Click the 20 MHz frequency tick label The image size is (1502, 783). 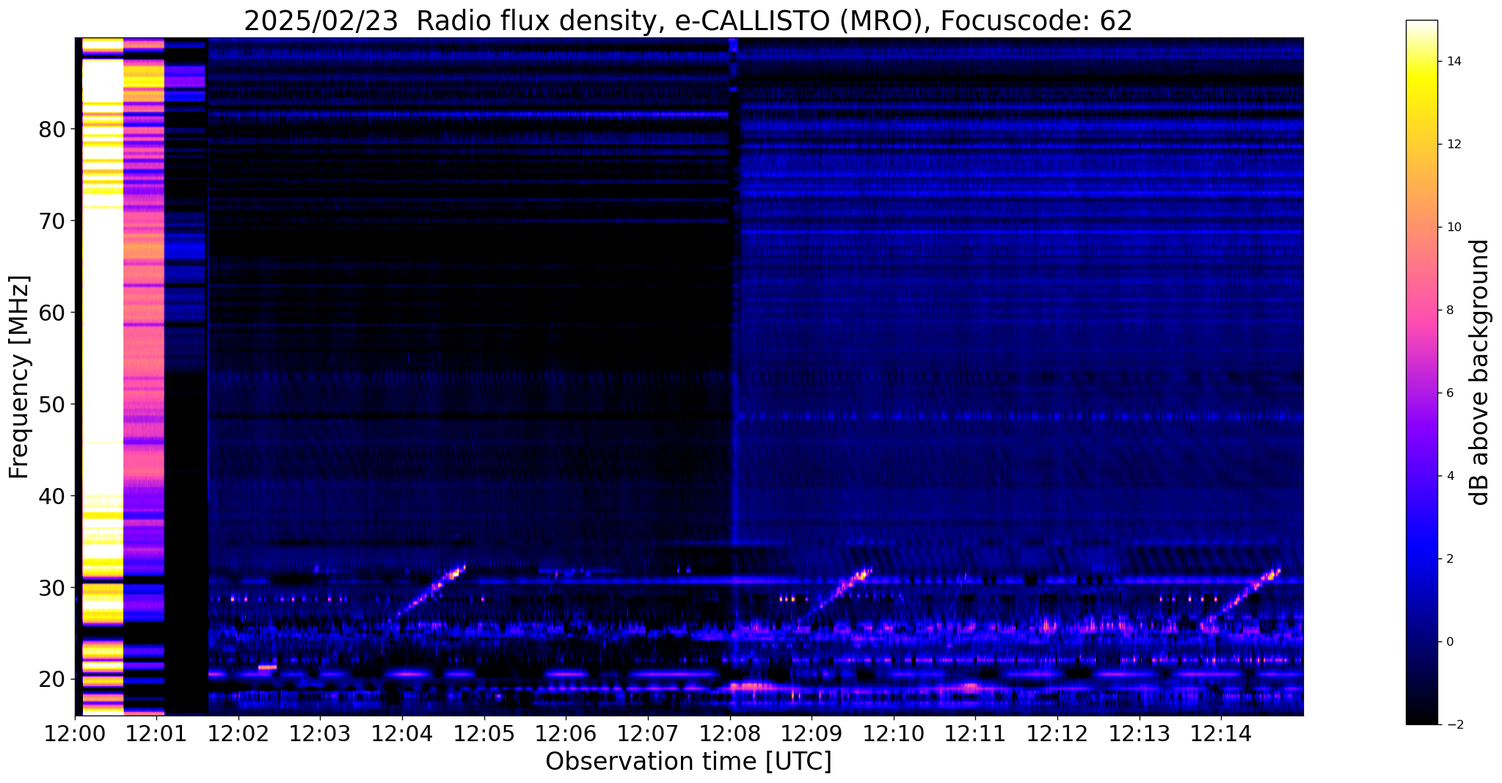pos(51,680)
